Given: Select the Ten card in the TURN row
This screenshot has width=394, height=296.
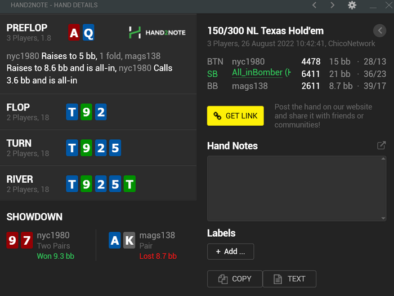Looking at the screenshot, I should (72, 148).
